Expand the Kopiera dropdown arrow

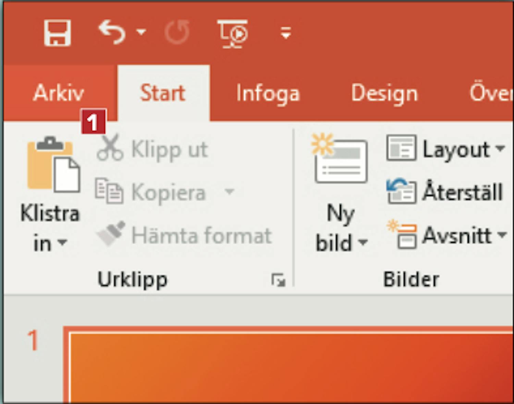pos(229,191)
